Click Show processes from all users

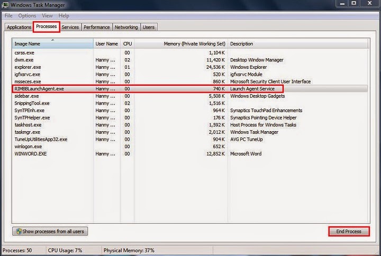(x=50, y=231)
